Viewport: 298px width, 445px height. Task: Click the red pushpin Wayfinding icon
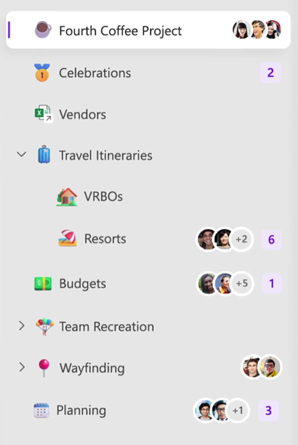(x=44, y=368)
